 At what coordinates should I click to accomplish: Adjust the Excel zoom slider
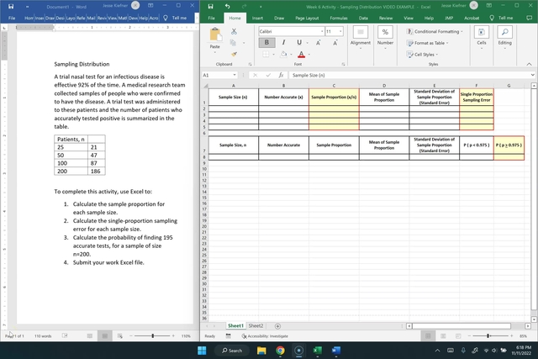[x=488, y=336]
